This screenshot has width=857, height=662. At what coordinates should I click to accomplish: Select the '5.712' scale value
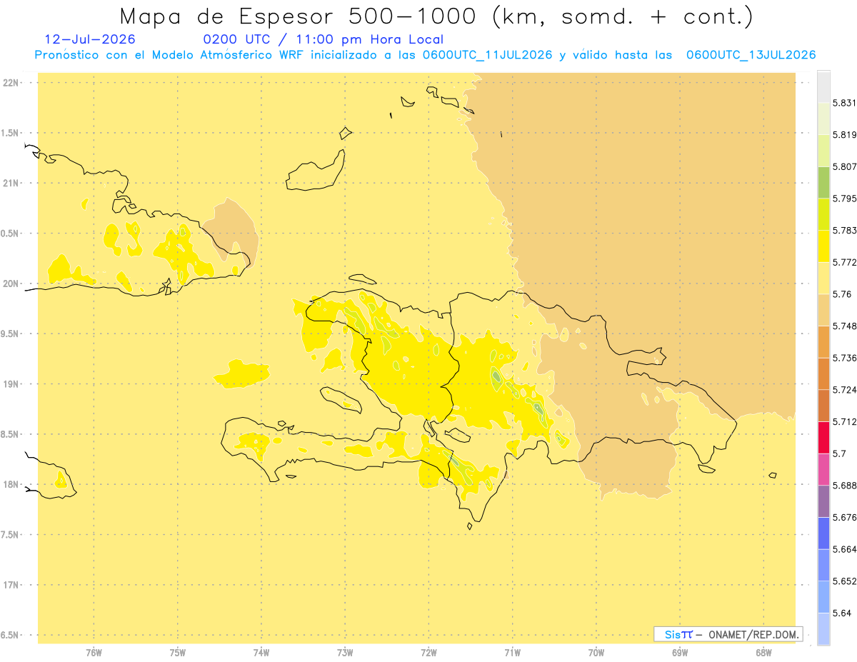pos(844,422)
